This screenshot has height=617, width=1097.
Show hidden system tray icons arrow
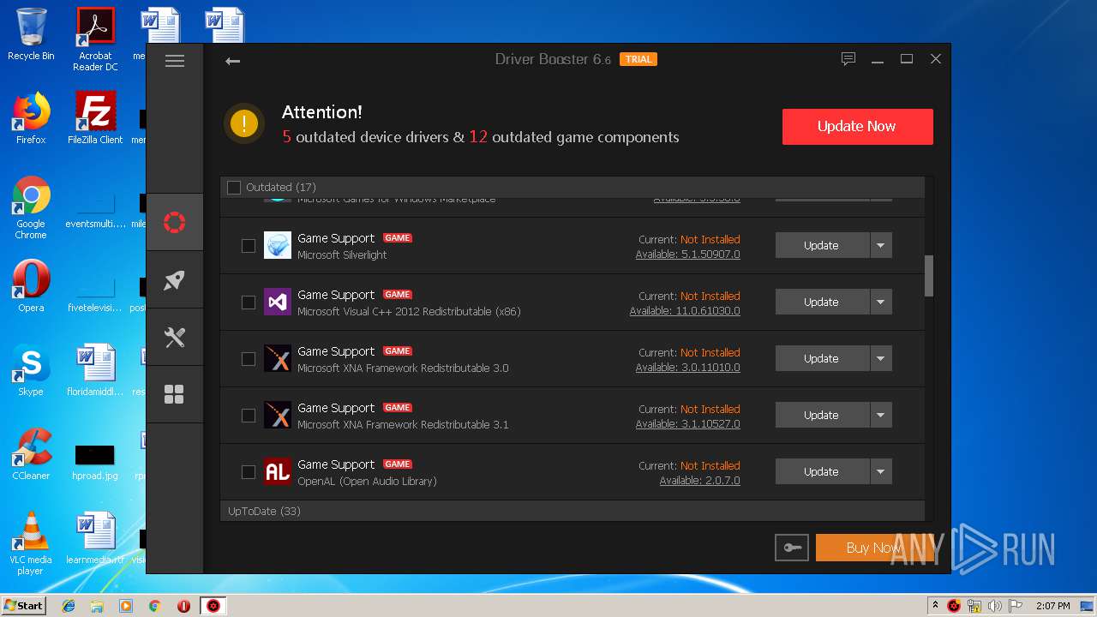click(x=934, y=606)
